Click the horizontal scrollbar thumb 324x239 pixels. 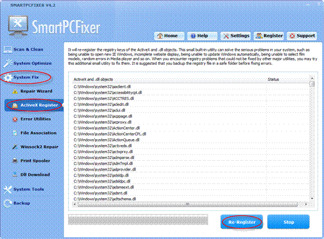(188, 205)
